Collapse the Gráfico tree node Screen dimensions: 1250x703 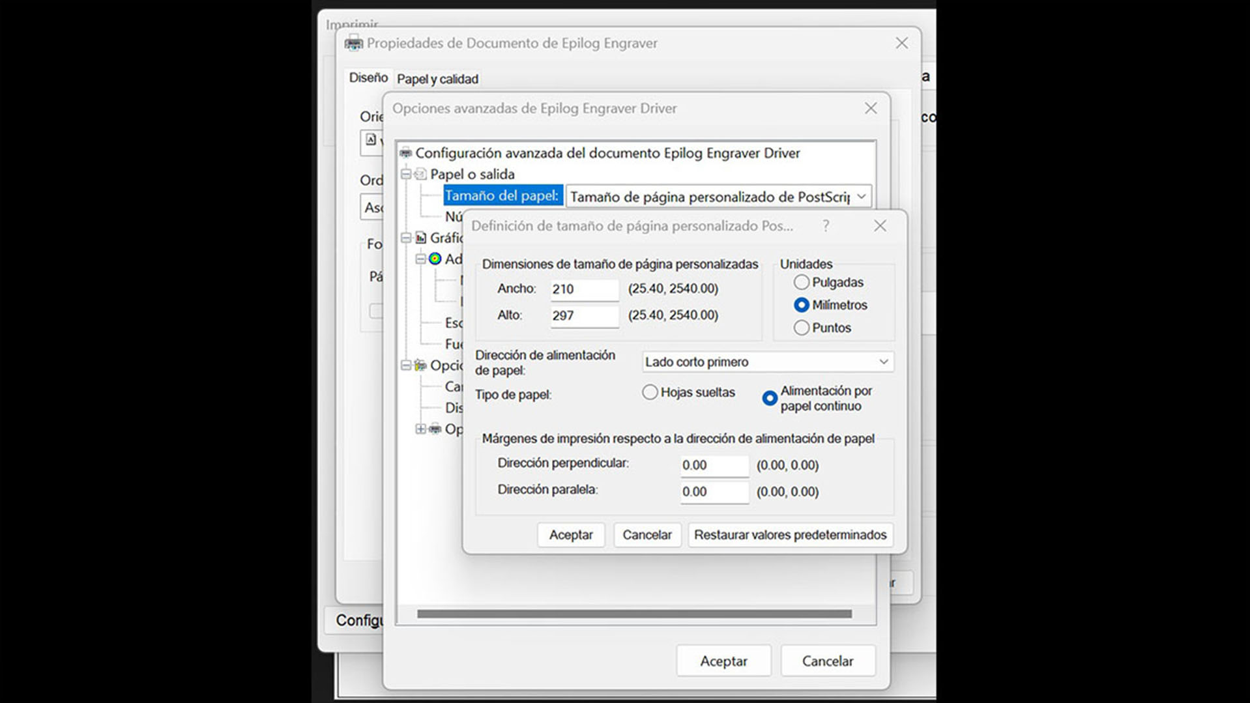406,238
